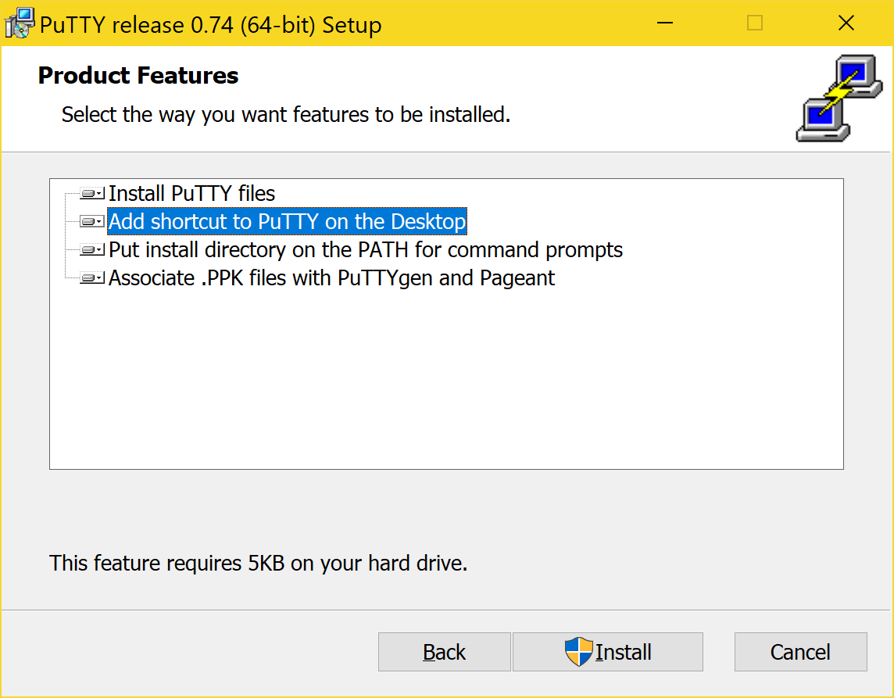Select the 'Install PuTTY files' feature label
Viewport: 894px width, 698px height.
click(x=191, y=193)
